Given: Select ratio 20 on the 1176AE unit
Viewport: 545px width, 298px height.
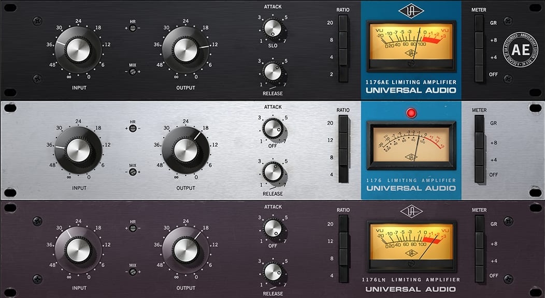Looking at the screenshot, I should pos(343,23).
